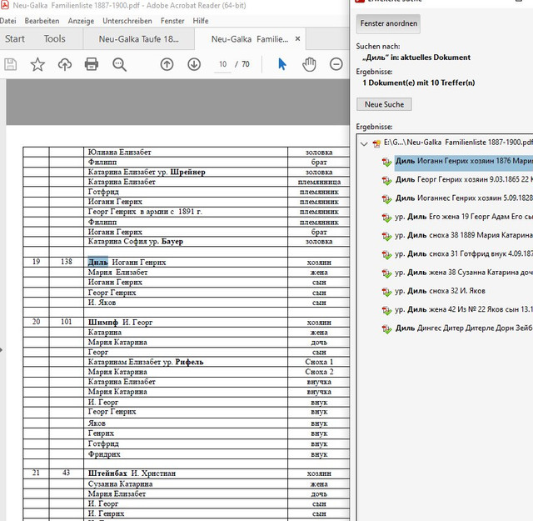Activate the hand pan tool

(x=309, y=64)
